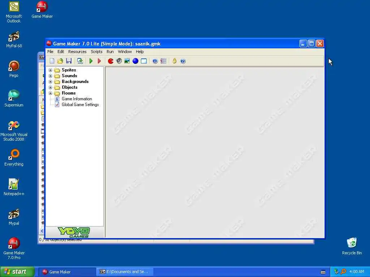
Task: Expand the Rooms folder
Action: [x=50, y=93]
